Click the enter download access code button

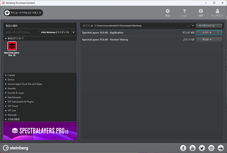click(23, 13)
